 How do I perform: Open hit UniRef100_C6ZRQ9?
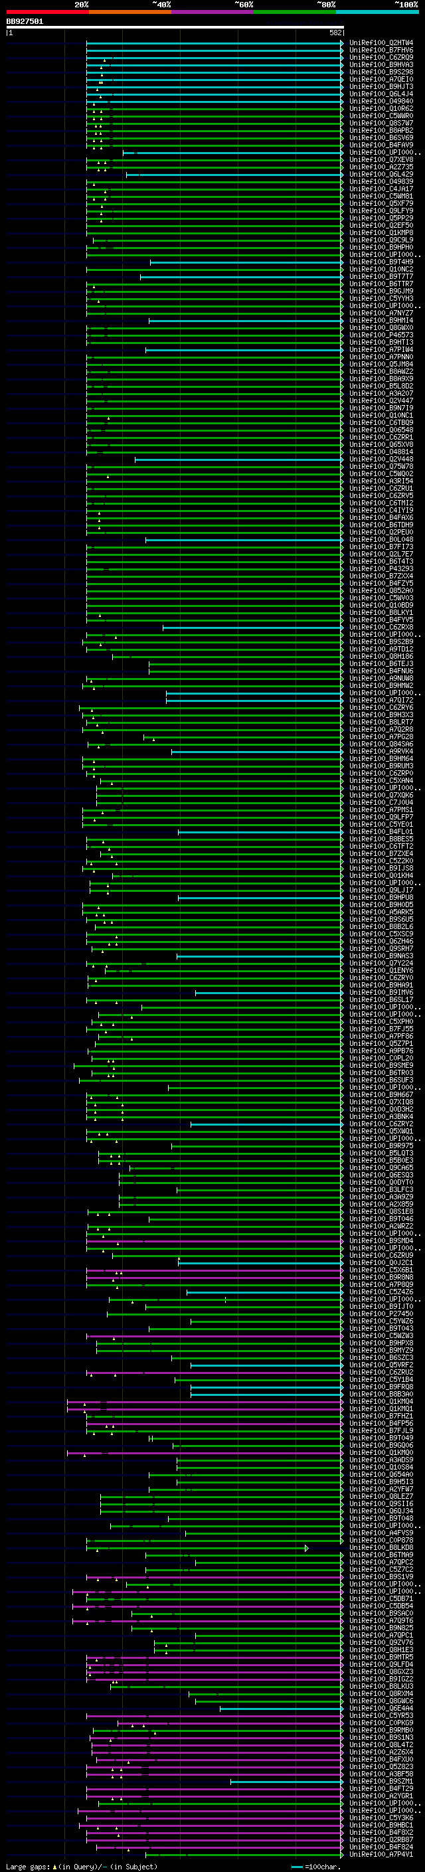click(x=381, y=57)
